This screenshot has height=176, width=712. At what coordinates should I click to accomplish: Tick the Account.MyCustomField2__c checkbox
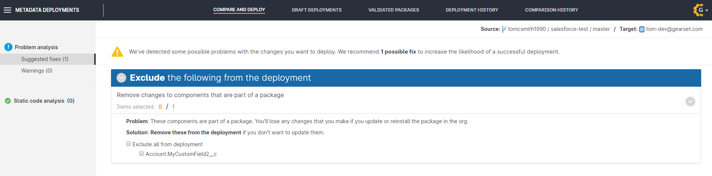(x=142, y=154)
